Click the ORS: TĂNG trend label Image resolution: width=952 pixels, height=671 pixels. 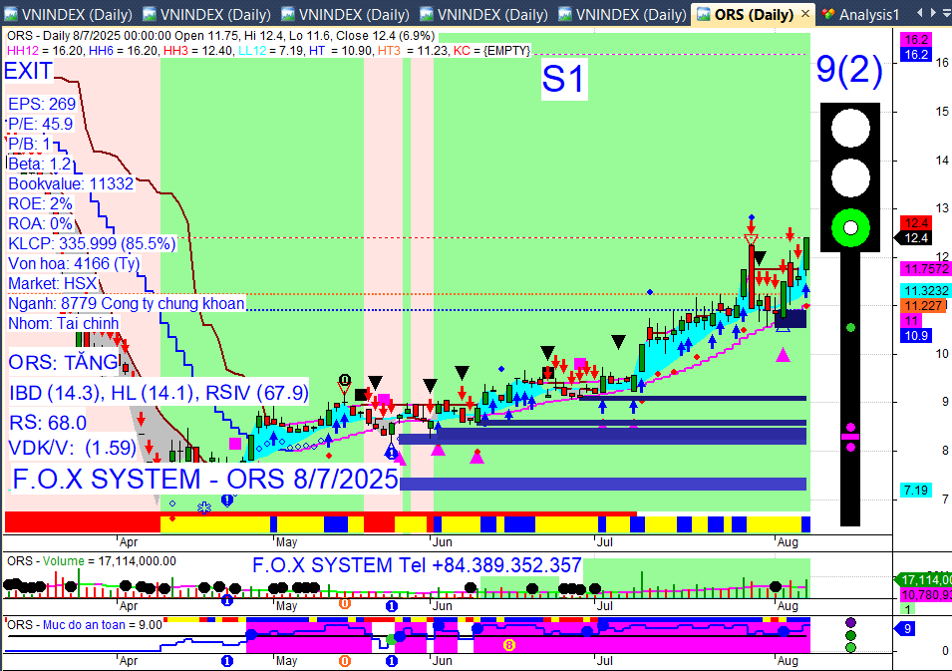click(64, 363)
